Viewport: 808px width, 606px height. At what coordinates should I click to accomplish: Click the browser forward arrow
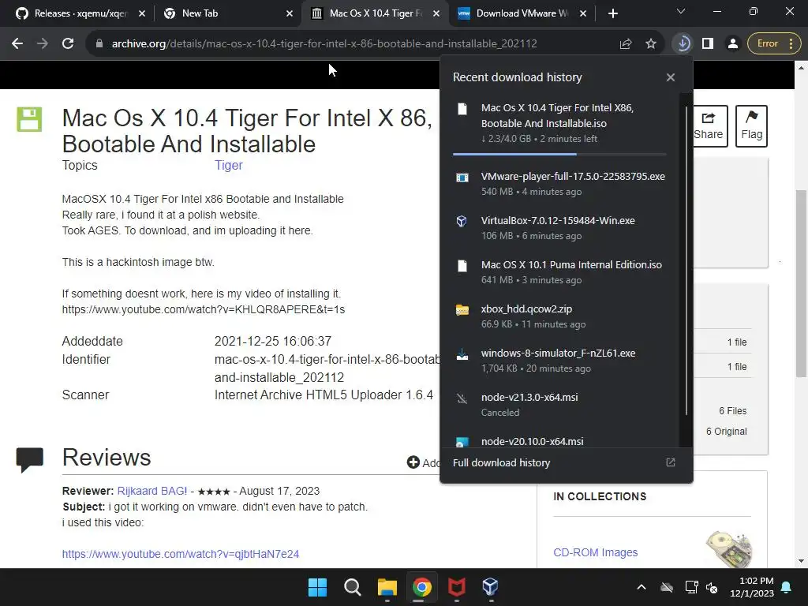point(43,44)
